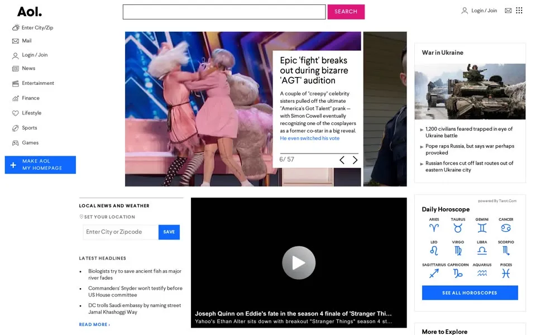This screenshot has height=335, width=536.
Task: Open Lifestyle in the sidebar
Action: coord(32,113)
